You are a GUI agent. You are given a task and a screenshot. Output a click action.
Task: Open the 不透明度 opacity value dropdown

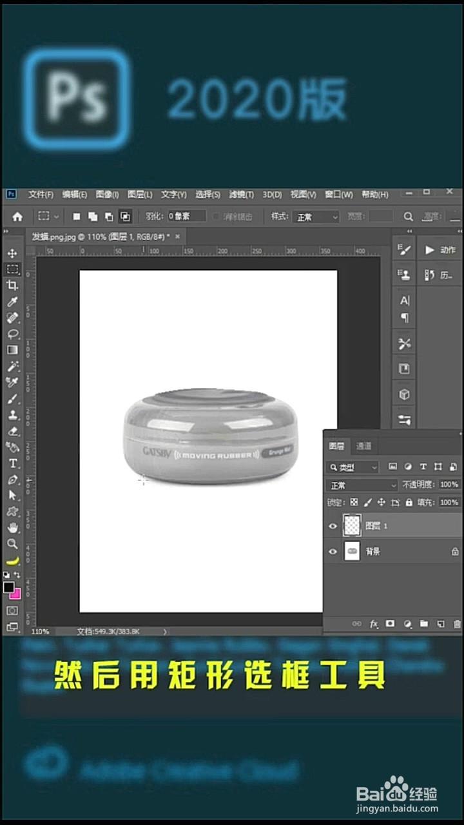point(449,485)
